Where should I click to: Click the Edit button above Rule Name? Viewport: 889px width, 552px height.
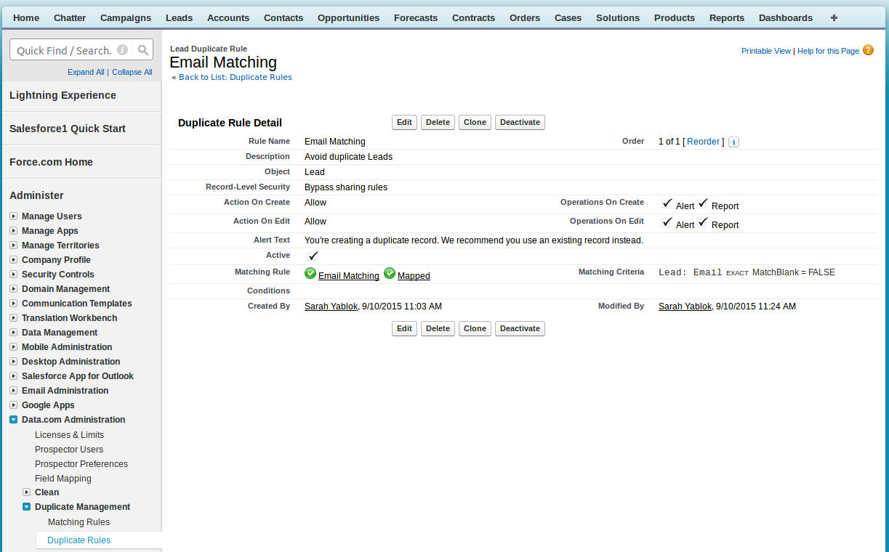(x=405, y=122)
